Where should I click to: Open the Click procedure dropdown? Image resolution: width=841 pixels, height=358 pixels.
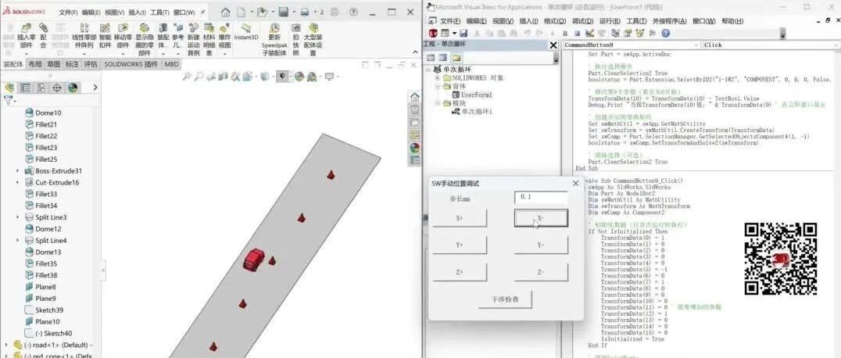837,45
